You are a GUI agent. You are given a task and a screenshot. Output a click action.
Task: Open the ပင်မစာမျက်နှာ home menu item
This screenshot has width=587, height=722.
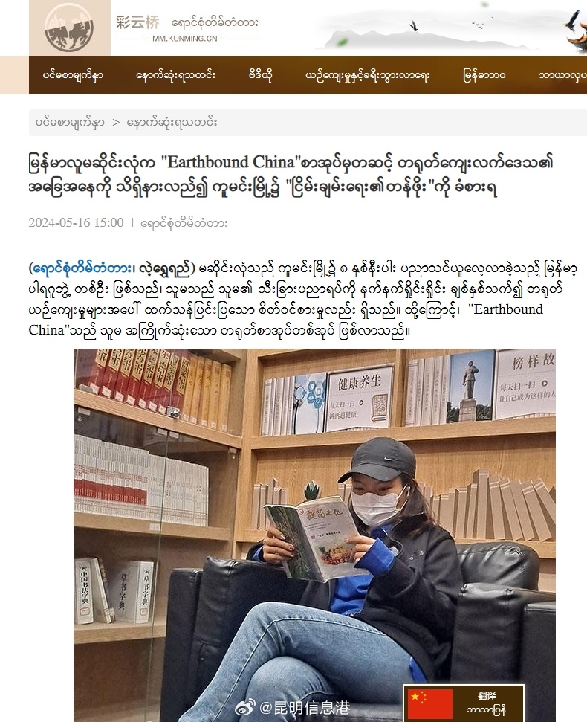[73, 75]
